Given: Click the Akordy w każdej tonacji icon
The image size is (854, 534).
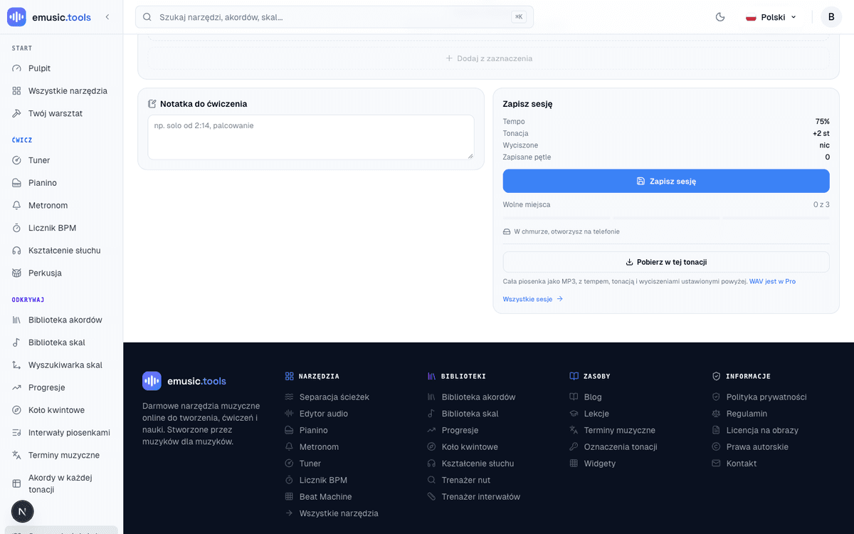Looking at the screenshot, I should pos(16,484).
